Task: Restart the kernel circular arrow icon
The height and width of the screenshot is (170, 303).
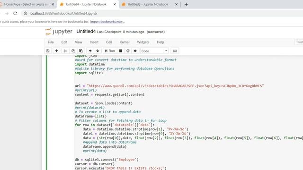Action: [128, 51]
